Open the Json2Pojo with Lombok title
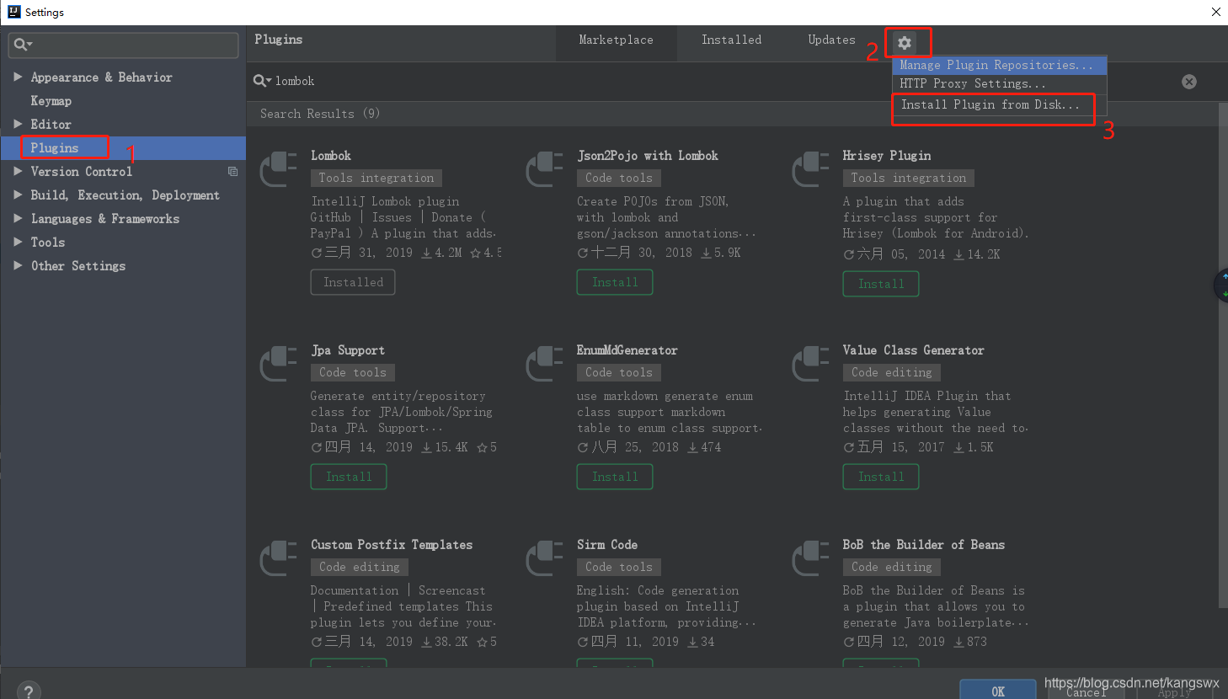This screenshot has width=1228, height=699. click(x=648, y=156)
